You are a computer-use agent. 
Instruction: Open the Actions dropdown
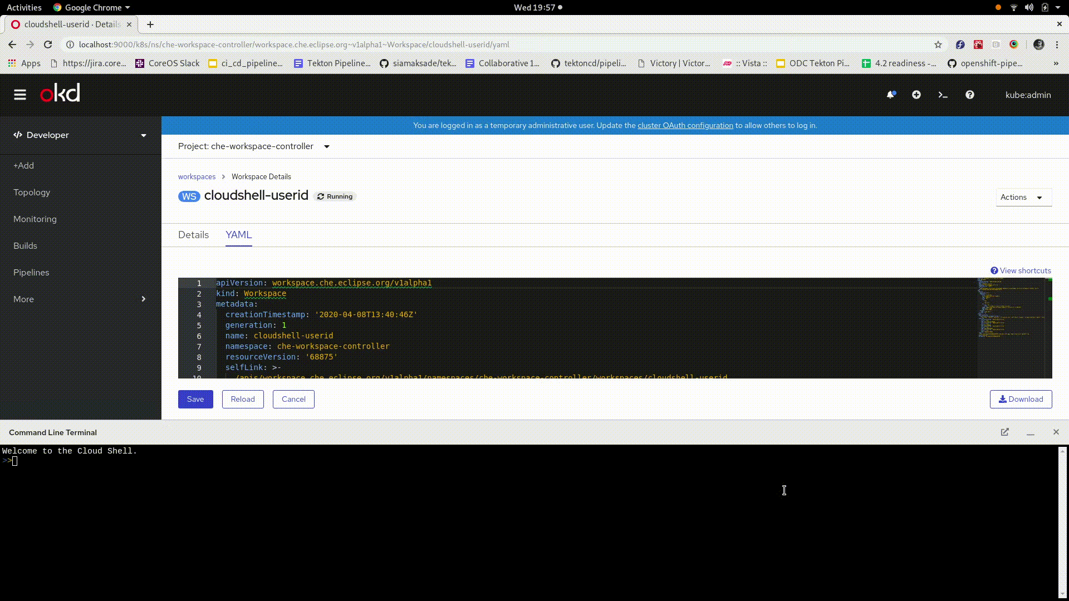1023,198
